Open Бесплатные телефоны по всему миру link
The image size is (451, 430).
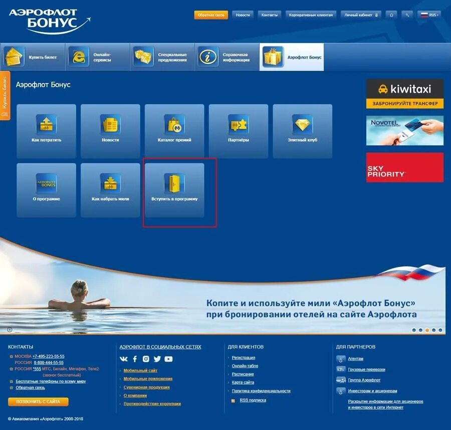(x=51, y=381)
